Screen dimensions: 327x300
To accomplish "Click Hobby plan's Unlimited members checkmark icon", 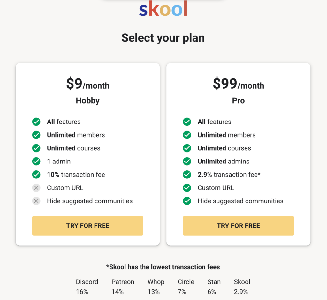I will point(36,135).
